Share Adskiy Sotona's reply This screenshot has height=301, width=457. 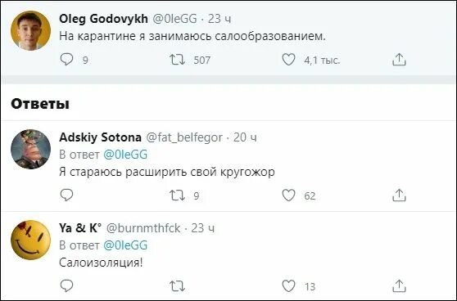click(x=399, y=195)
